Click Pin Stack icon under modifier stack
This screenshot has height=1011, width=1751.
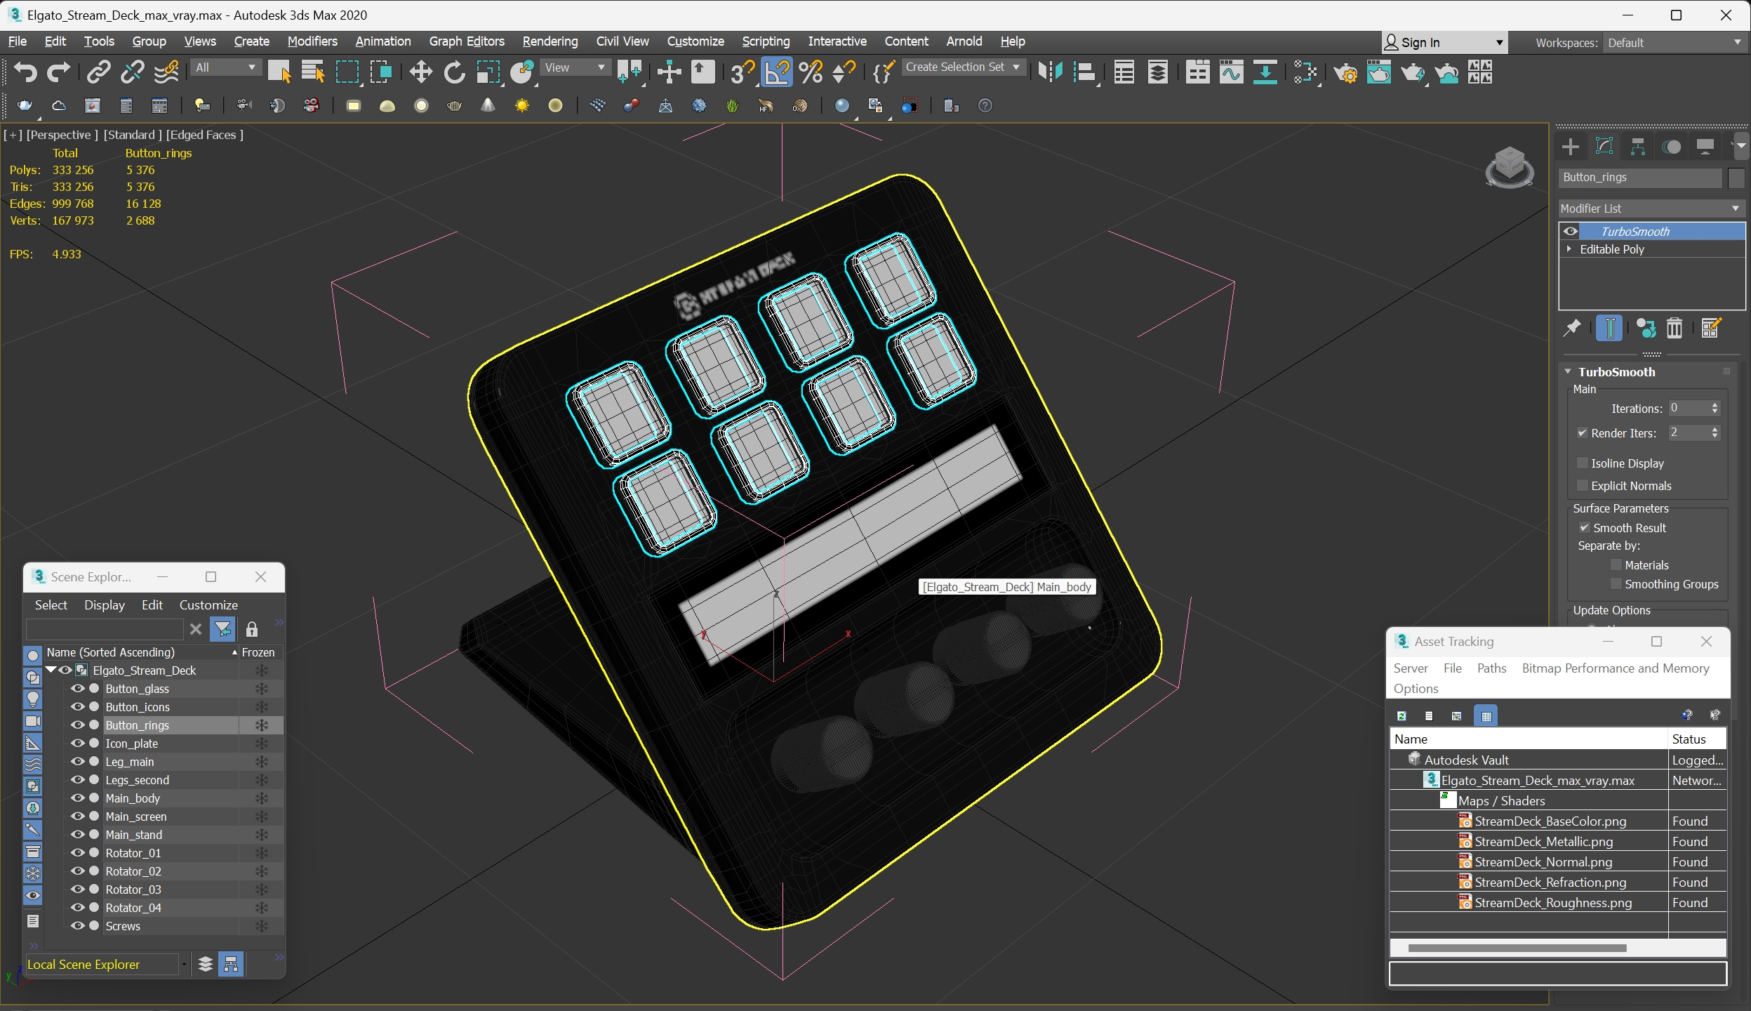coord(1572,328)
